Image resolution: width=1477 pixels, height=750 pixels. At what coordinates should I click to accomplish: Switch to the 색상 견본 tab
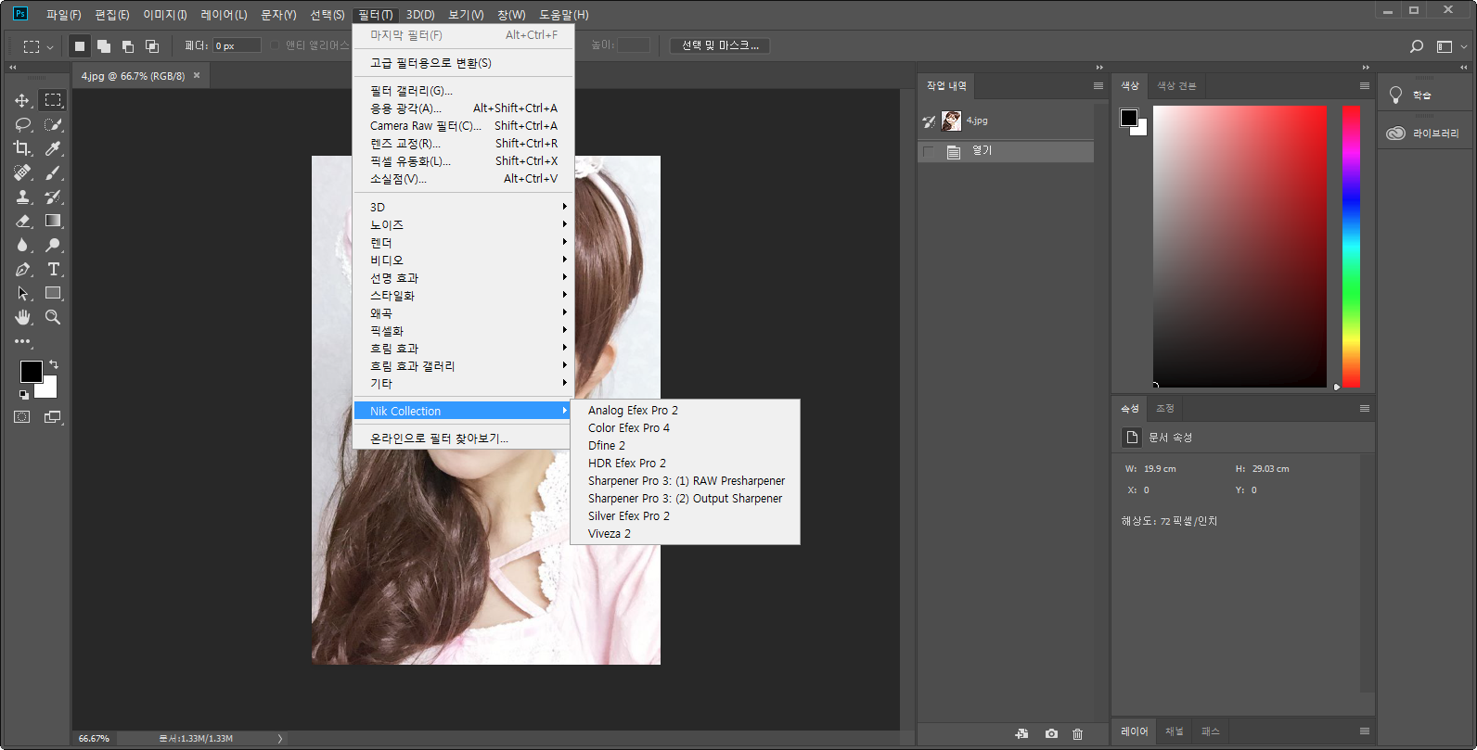click(x=1176, y=86)
